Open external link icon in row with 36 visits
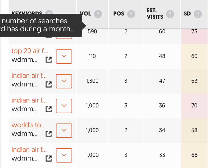Screen dimensions: 209x168 click(49, 109)
